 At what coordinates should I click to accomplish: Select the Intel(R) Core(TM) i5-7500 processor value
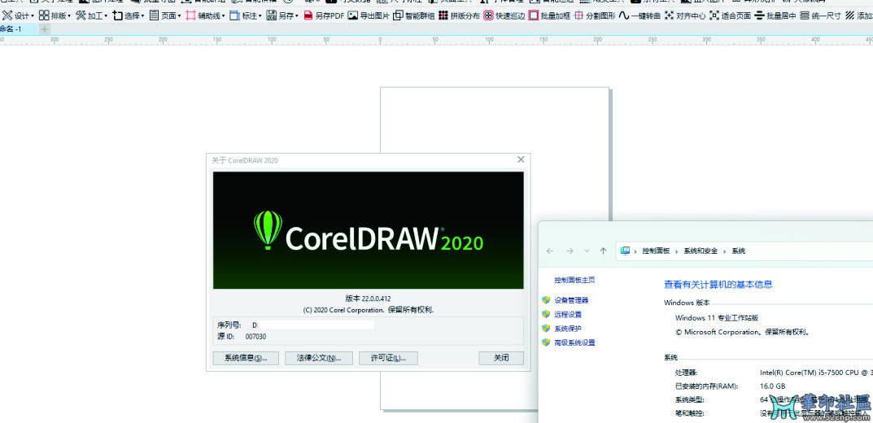(x=816, y=373)
